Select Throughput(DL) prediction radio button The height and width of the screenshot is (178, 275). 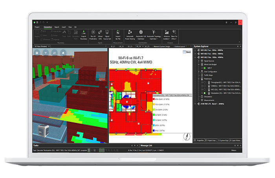205,82
